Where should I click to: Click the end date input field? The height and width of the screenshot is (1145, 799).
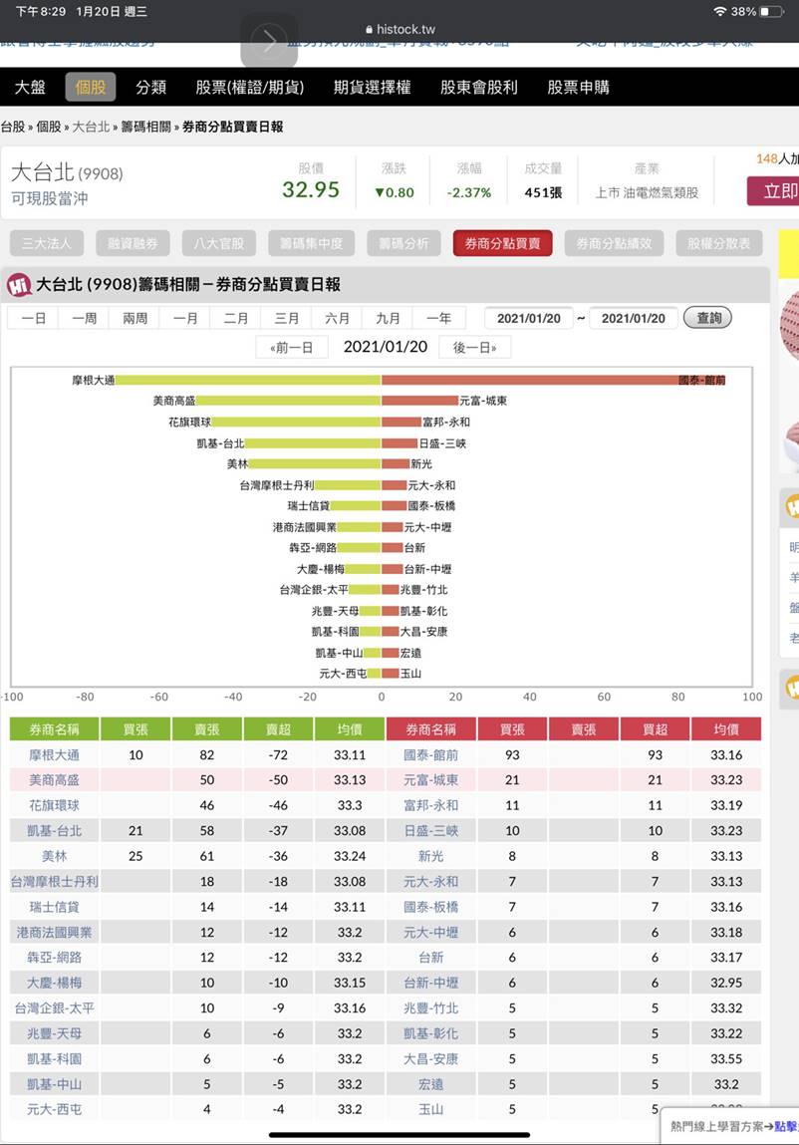(x=634, y=318)
